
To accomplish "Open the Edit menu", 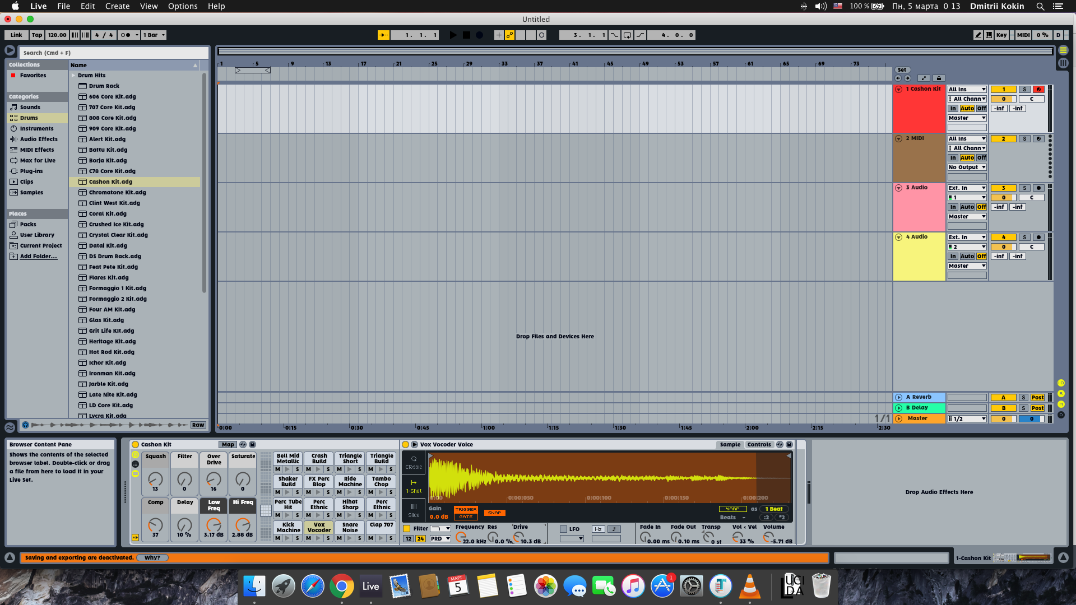I will coord(87,6).
